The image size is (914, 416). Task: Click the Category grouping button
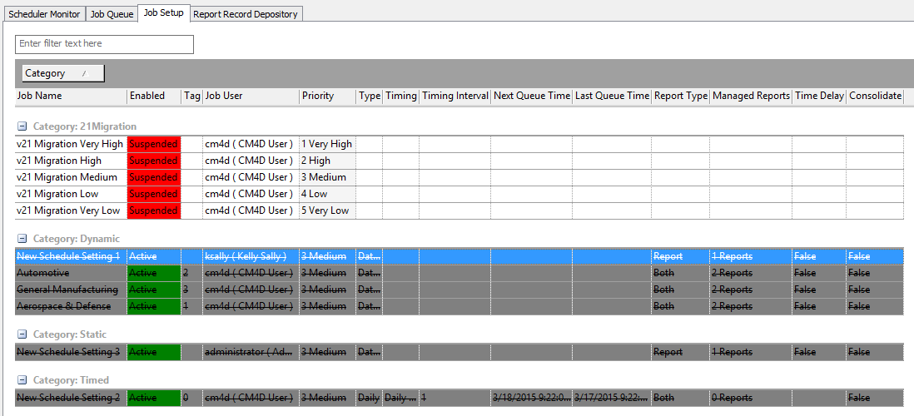62,73
